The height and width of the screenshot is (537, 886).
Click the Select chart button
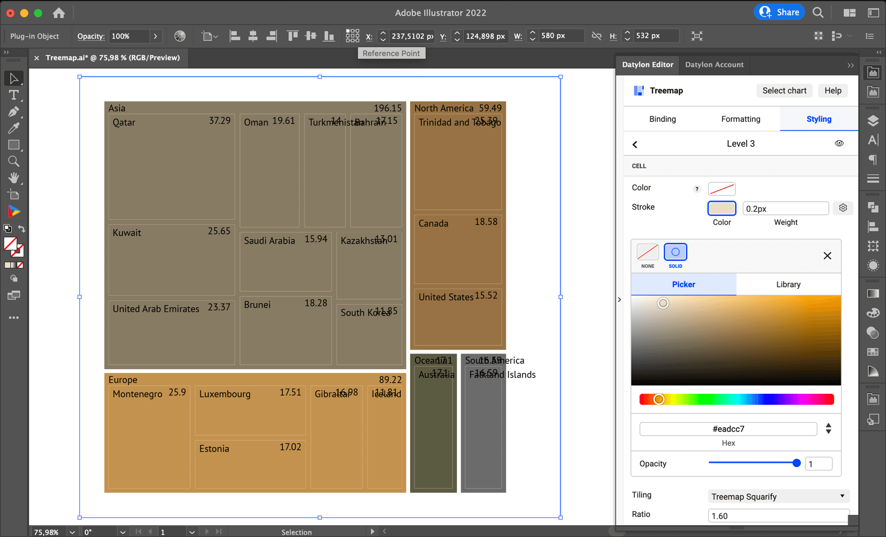click(784, 91)
